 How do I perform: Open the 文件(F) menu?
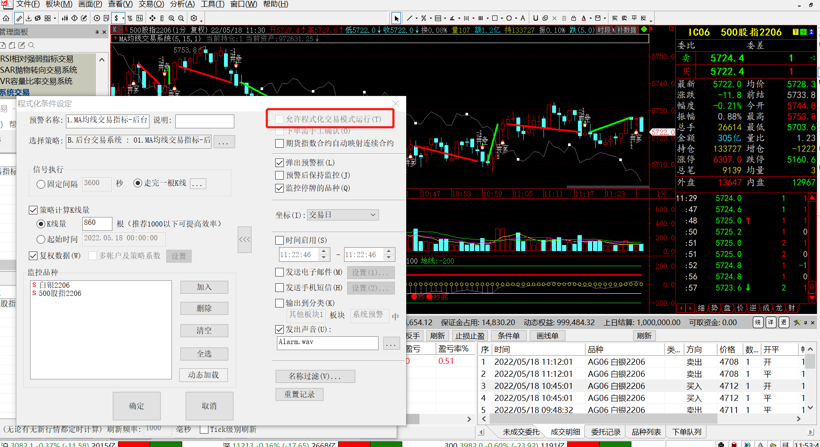click(x=28, y=4)
